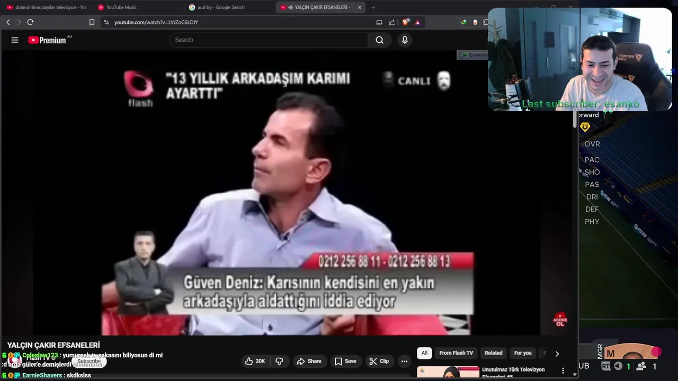Click the green extension icon in toolbar
The image size is (678, 381).
pyautogui.click(x=464, y=22)
